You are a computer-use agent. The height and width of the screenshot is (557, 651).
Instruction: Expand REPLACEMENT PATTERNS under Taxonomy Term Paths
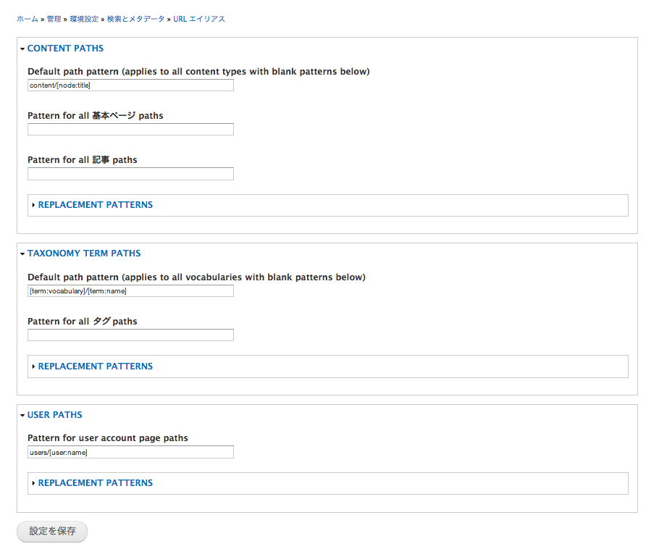(95, 367)
